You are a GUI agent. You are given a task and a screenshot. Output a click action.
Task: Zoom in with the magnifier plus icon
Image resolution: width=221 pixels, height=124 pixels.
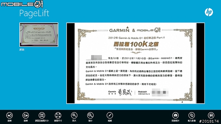74,115
